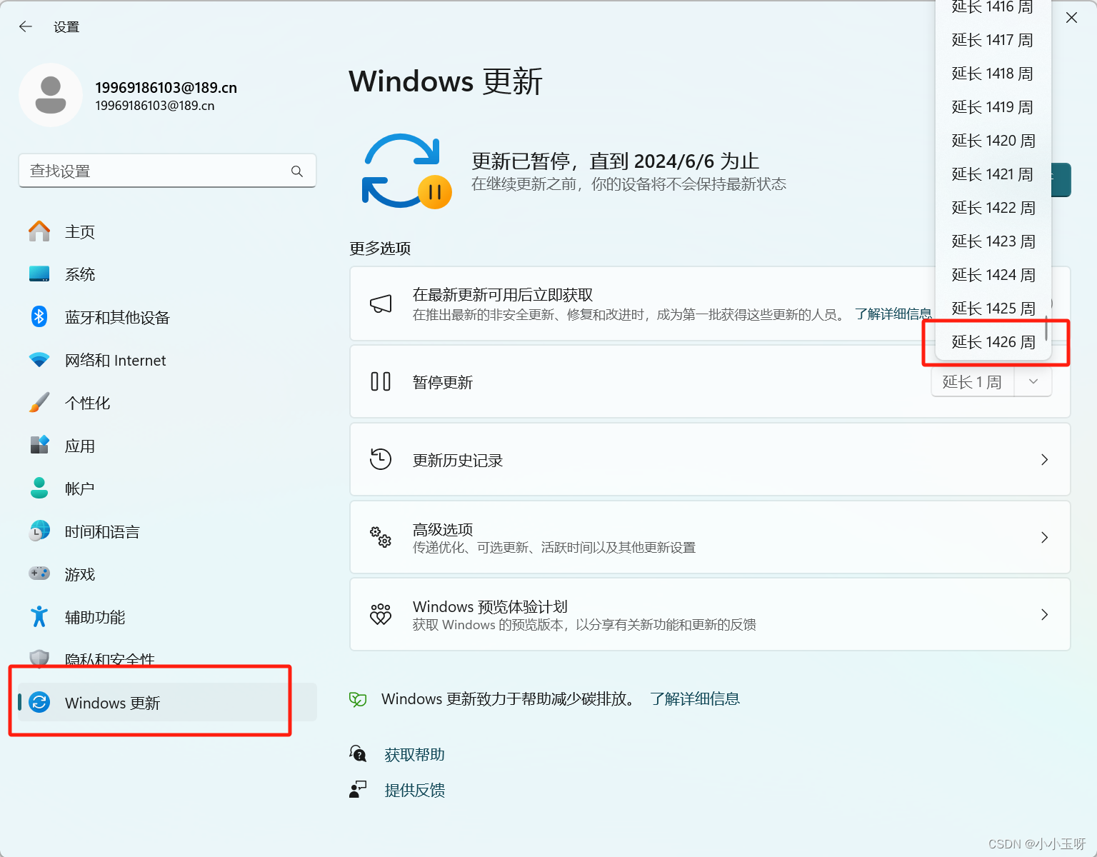Image resolution: width=1097 pixels, height=857 pixels.
Task: Click the megaphone icon in 在最新更新可用后立即获取
Action: (x=381, y=304)
